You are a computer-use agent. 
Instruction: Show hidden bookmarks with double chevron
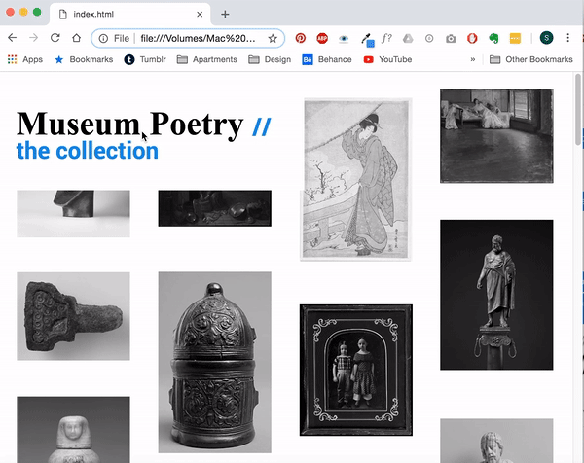click(x=473, y=59)
